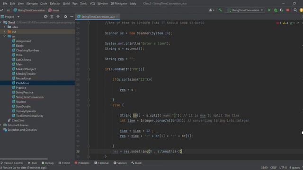Image resolution: width=303 pixels, height=170 pixels.
Task: Open Project panel settings gear
Action: pyautogui.click(x=66, y=17)
